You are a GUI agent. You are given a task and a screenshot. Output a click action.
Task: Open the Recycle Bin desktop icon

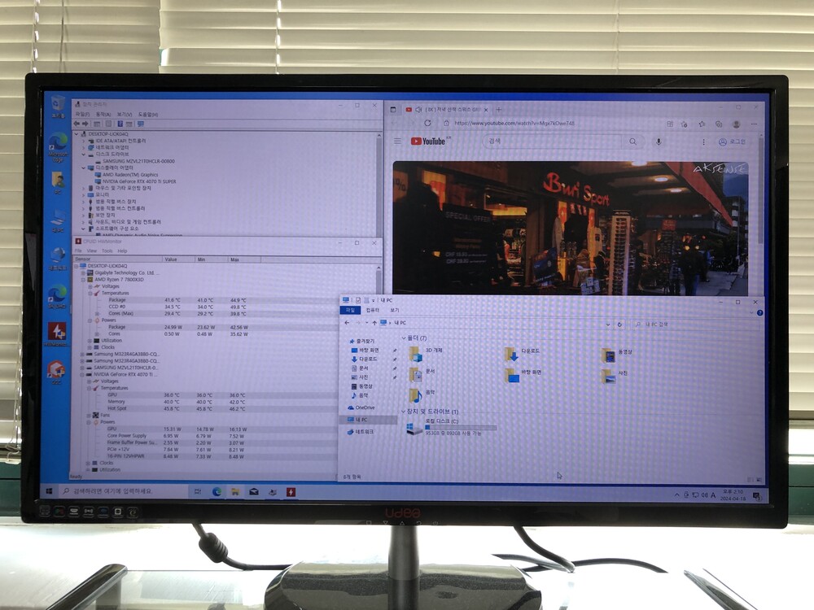[58, 104]
